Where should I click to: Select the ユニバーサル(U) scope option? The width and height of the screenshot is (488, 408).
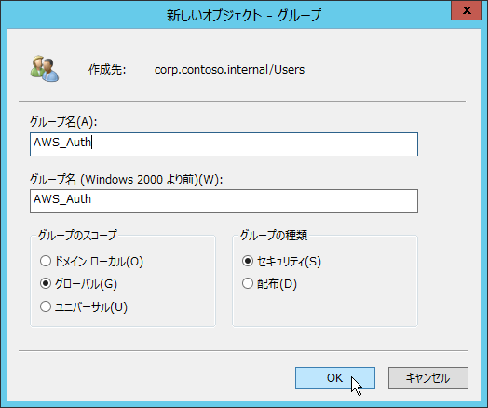(x=84, y=306)
